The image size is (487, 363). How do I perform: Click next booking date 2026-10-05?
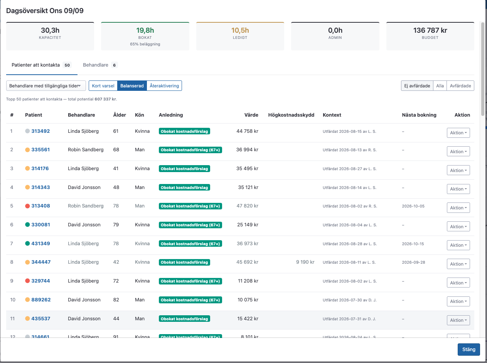413,206
